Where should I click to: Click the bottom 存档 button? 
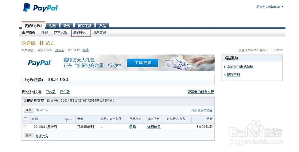pyautogui.click(x=29, y=136)
